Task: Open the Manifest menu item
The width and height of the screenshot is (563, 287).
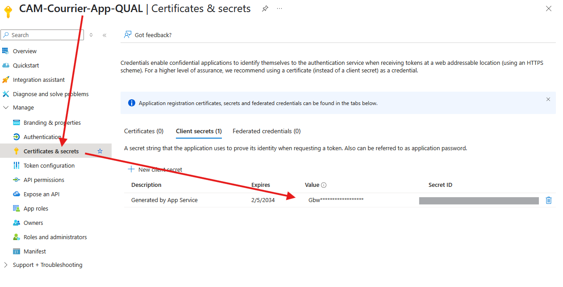Action: pyautogui.click(x=35, y=252)
